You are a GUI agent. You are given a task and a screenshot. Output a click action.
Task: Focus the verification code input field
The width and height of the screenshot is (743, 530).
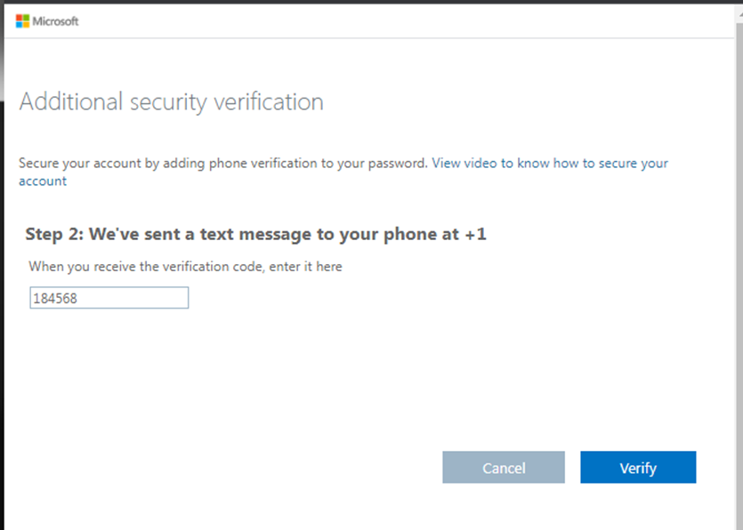(109, 298)
